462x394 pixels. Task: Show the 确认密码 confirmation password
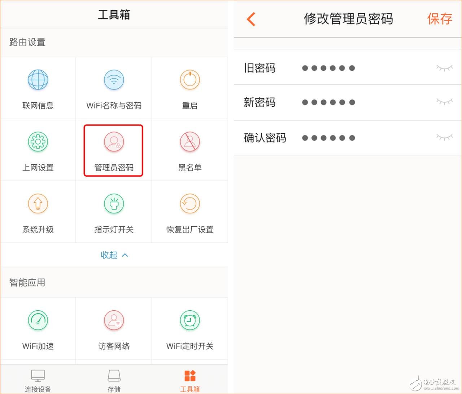point(445,137)
